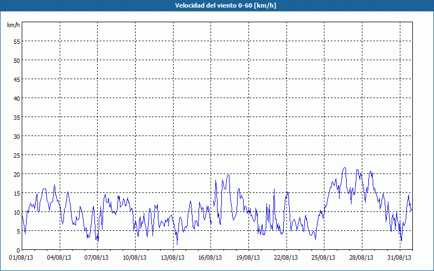
Task: Click the date label '19/08/13'
Action: point(248,257)
